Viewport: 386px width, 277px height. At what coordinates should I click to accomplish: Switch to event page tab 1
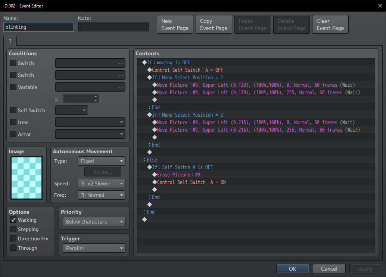point(10,41)
